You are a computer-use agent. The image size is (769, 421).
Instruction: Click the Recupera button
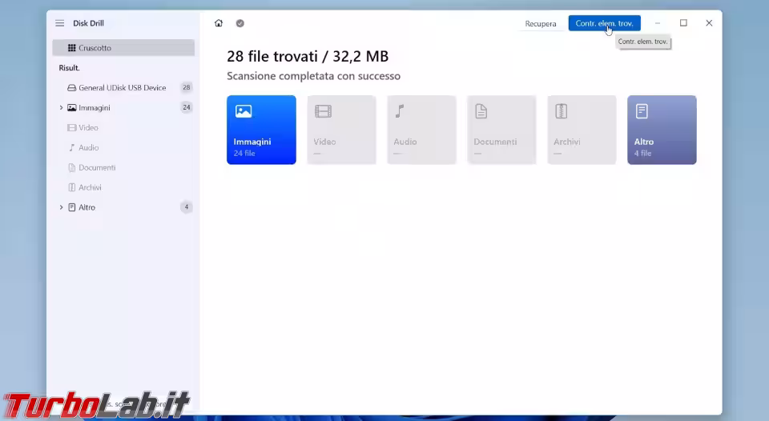[541, 23]
